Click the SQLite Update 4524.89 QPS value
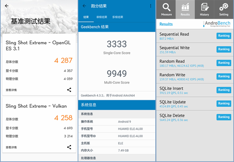Screen dimensions: 234x162 (x=174, y=107)
